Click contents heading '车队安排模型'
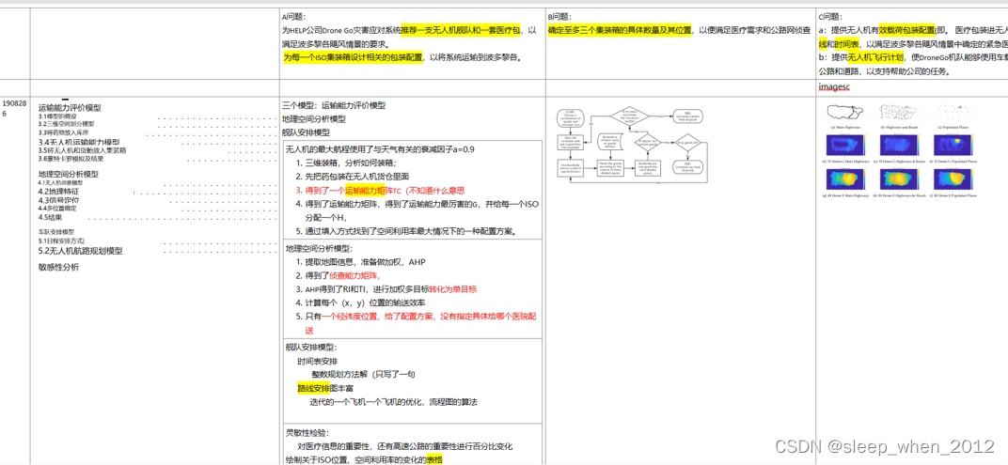This screenshot has height=465, width=1008. 55,231
